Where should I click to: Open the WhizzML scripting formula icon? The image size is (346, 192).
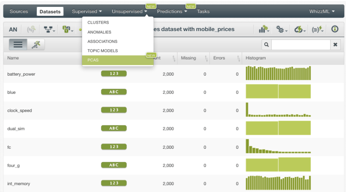317,30
